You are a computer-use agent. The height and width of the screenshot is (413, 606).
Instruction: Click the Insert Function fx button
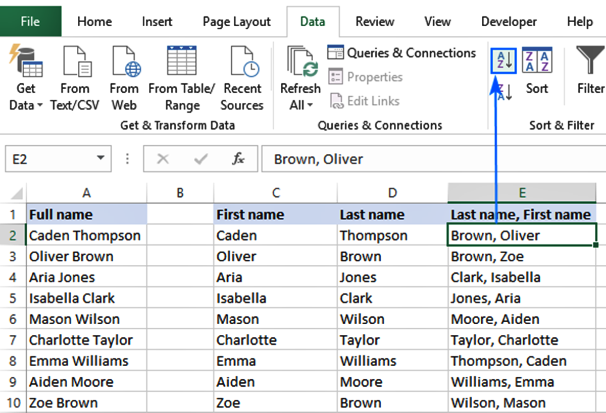(238, 159)
